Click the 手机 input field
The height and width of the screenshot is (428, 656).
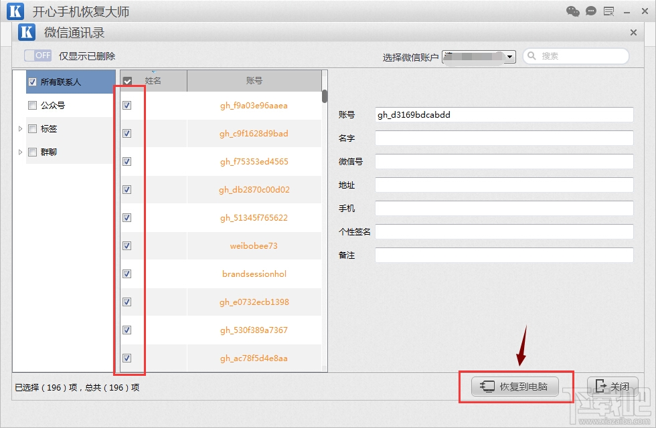pos(504,208)
